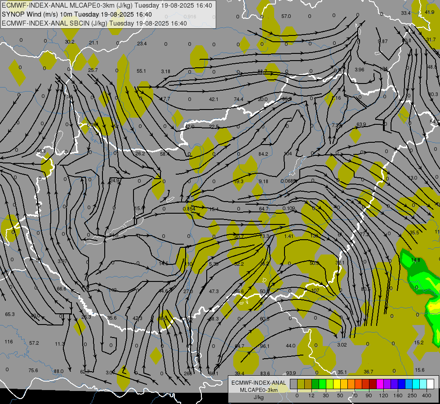Select the bright green legend color swatch
The width and height of the screenshot is (440, 404).
(x=323, y=384)
